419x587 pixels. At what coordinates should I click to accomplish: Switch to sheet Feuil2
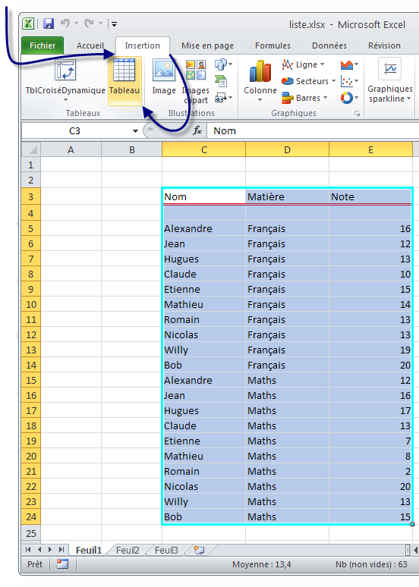[128, 551]
